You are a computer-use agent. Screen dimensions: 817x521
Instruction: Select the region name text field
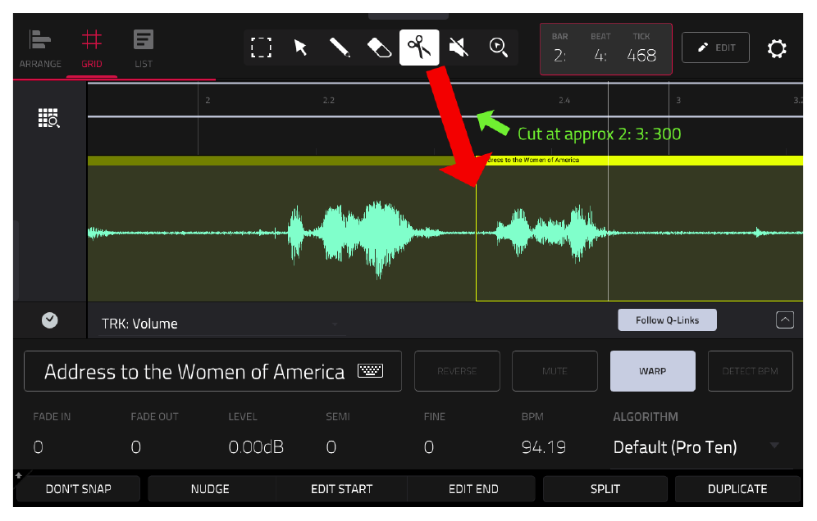tap(212, 371)
